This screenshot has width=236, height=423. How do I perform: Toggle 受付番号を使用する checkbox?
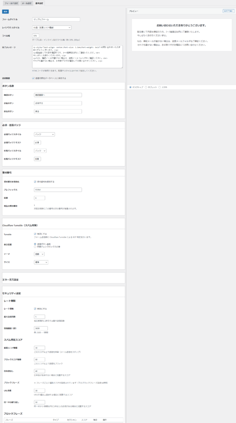pos(35,182)
